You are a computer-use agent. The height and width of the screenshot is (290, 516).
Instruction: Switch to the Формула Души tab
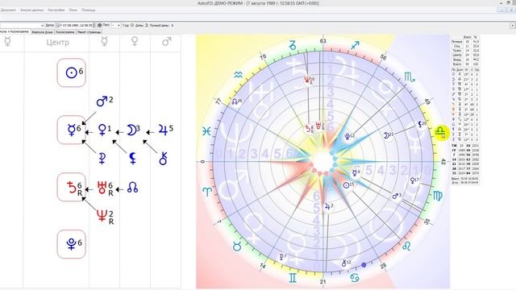pos(43,32)
